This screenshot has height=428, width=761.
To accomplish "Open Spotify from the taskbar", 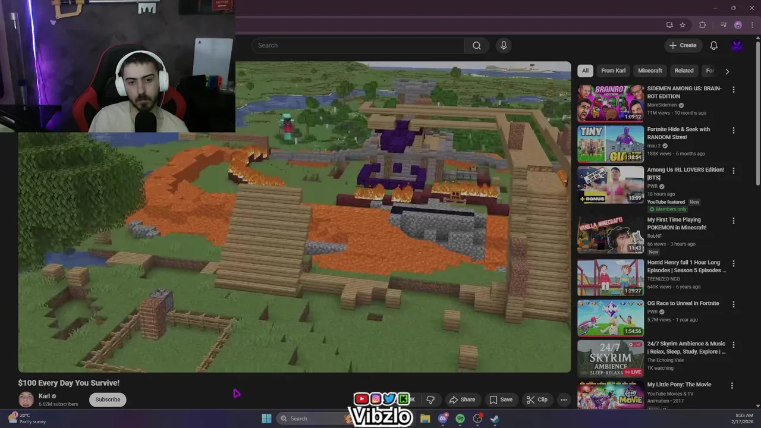I will pyautogui.click(x=460, y=418).
